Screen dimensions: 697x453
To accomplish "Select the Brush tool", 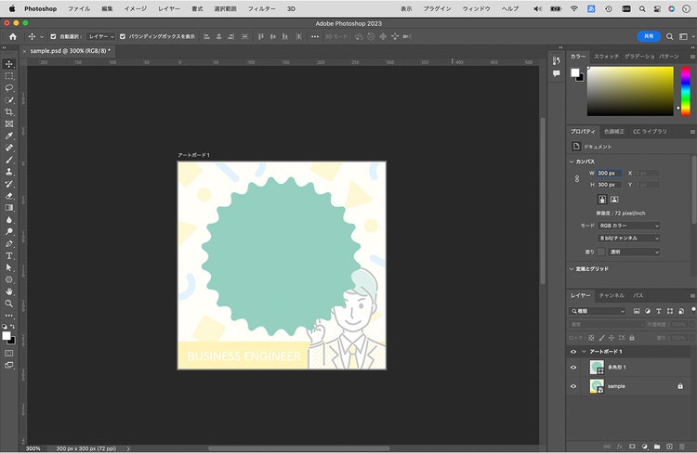I will tap(9, 160).
